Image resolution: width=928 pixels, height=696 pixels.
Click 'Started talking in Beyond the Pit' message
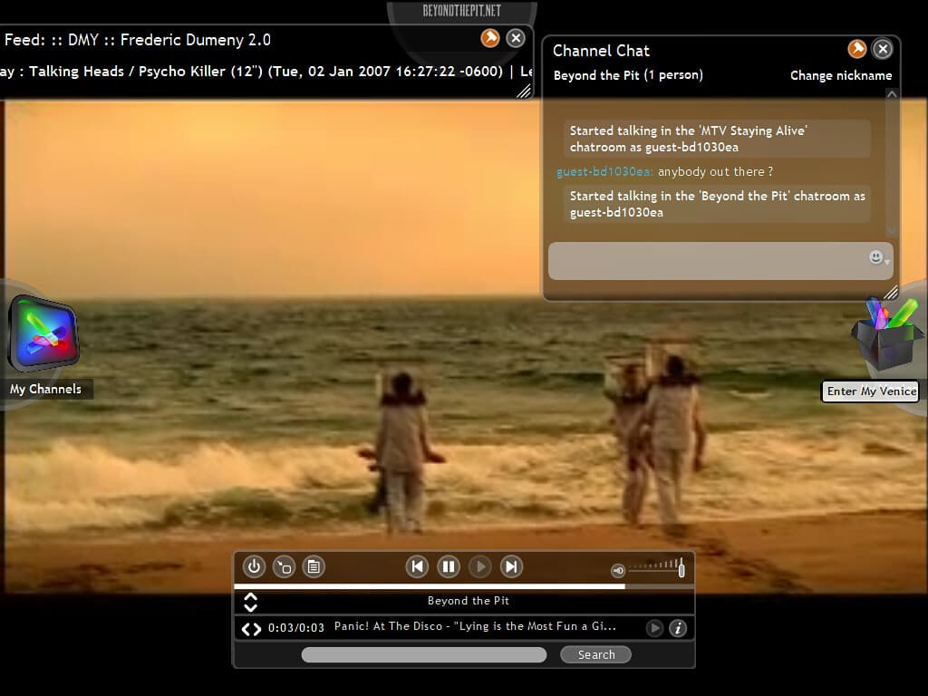point(717,204)
